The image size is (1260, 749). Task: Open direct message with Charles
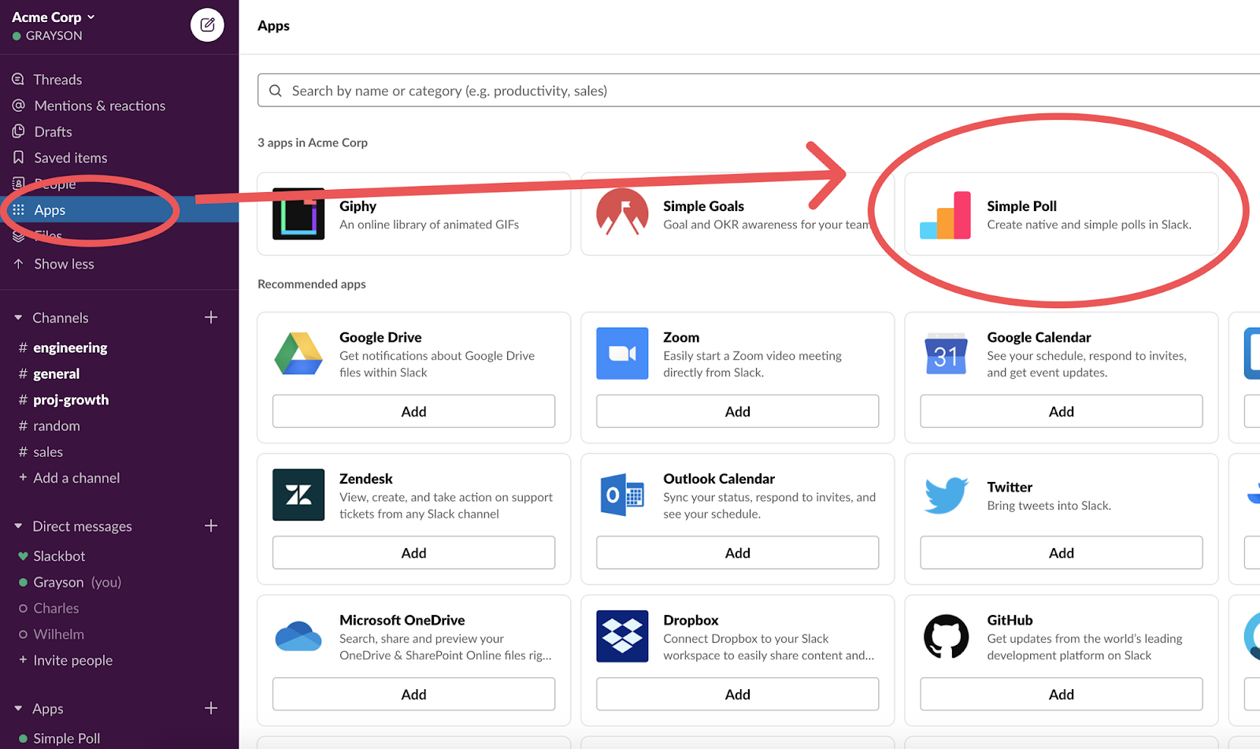tap(56, 608)
